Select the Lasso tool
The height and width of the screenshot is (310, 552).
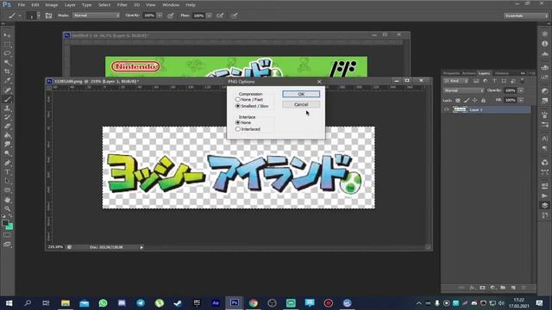point(7,53)
